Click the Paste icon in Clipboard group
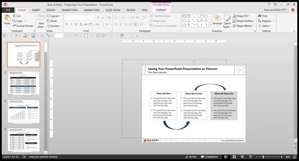The height and width of the screenshot is (161, 299). coord(7,18)
